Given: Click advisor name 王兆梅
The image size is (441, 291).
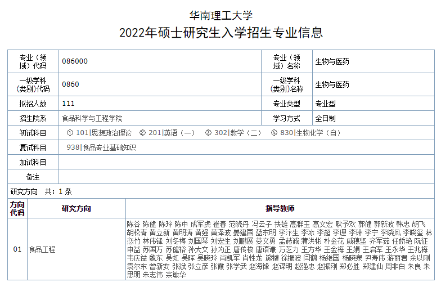Looking at the screenshot, I should (x=417, y=249).
